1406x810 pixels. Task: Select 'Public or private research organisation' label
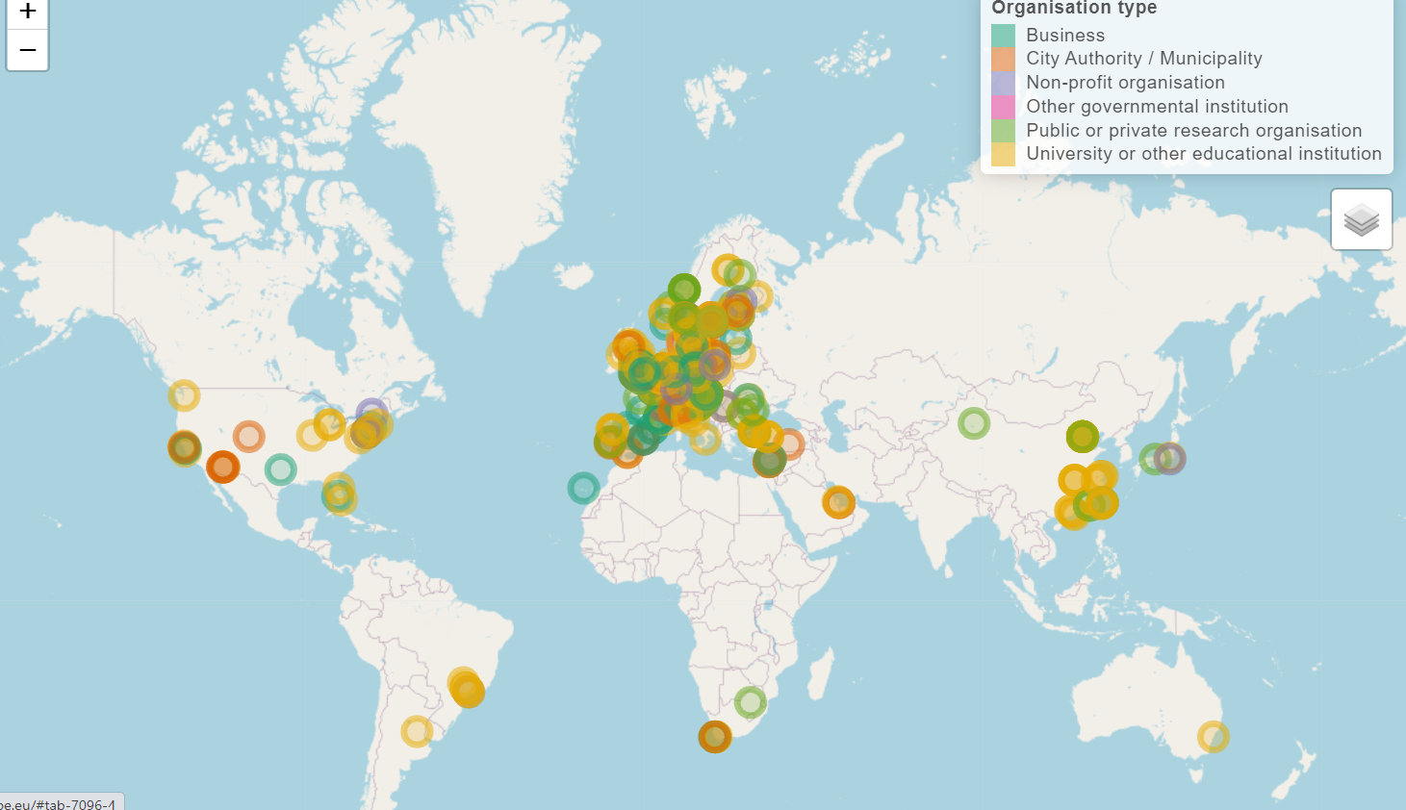[1194, 130]
